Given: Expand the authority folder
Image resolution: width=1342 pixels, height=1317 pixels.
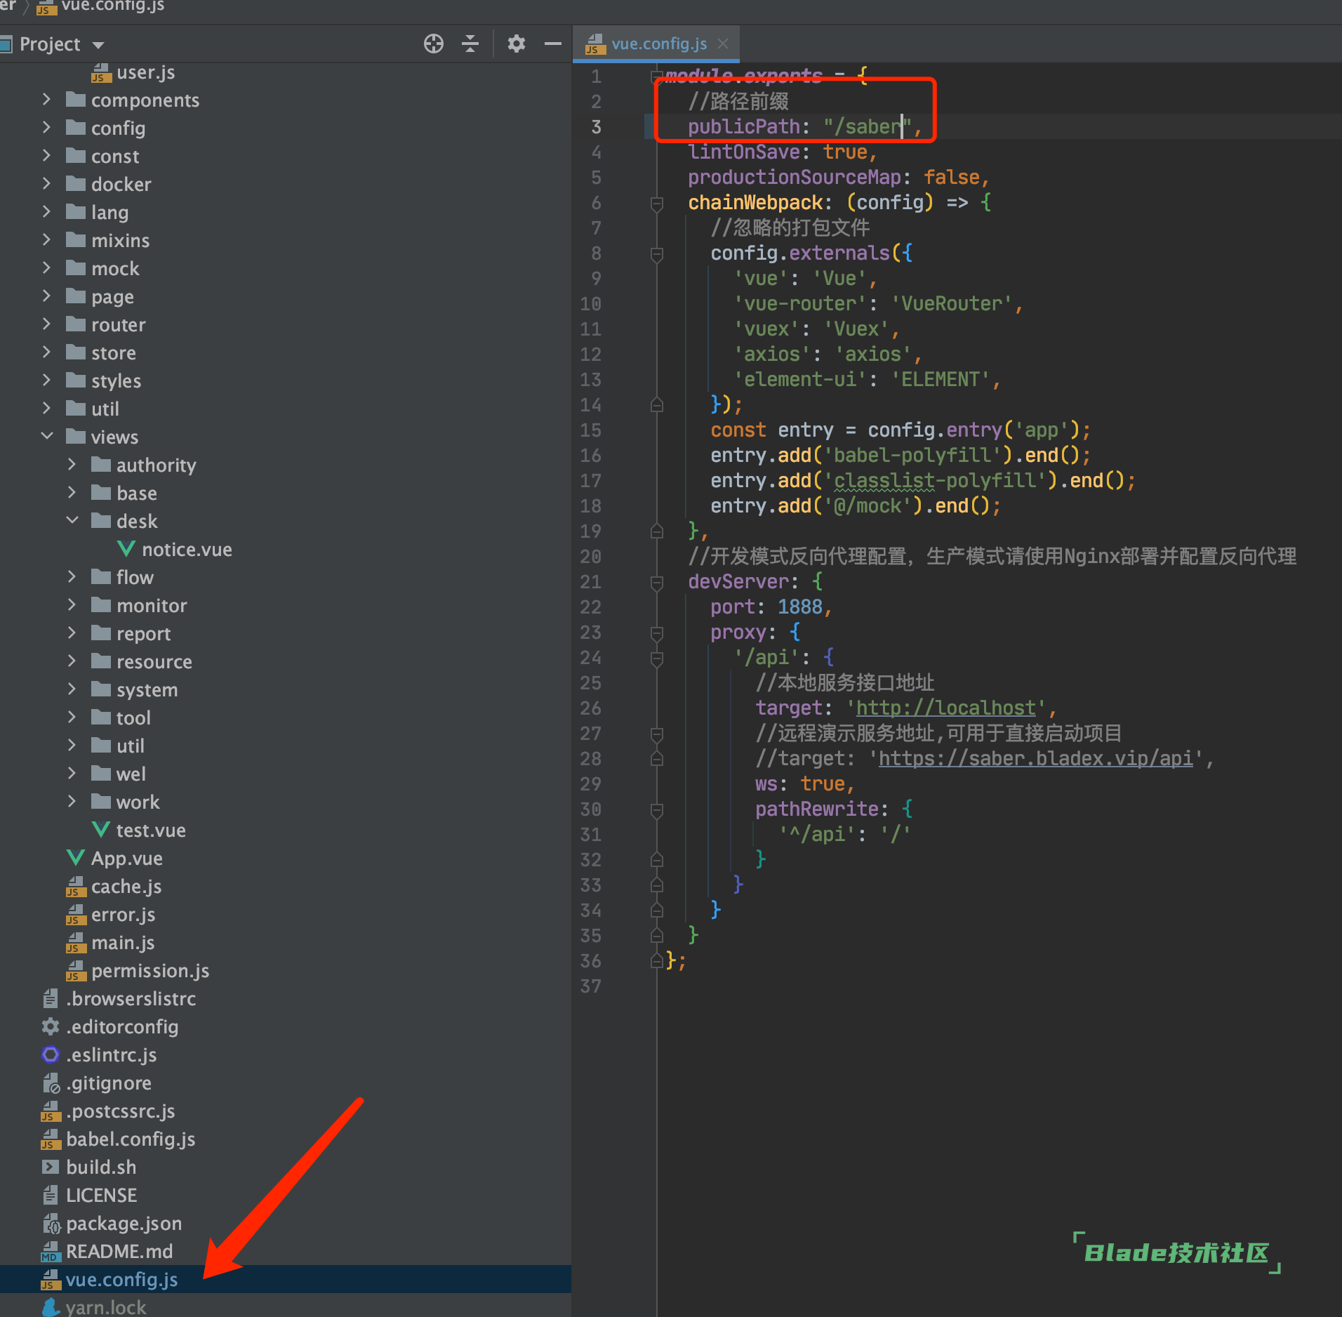Looking at the screenshot, I should tap(72, 465).
